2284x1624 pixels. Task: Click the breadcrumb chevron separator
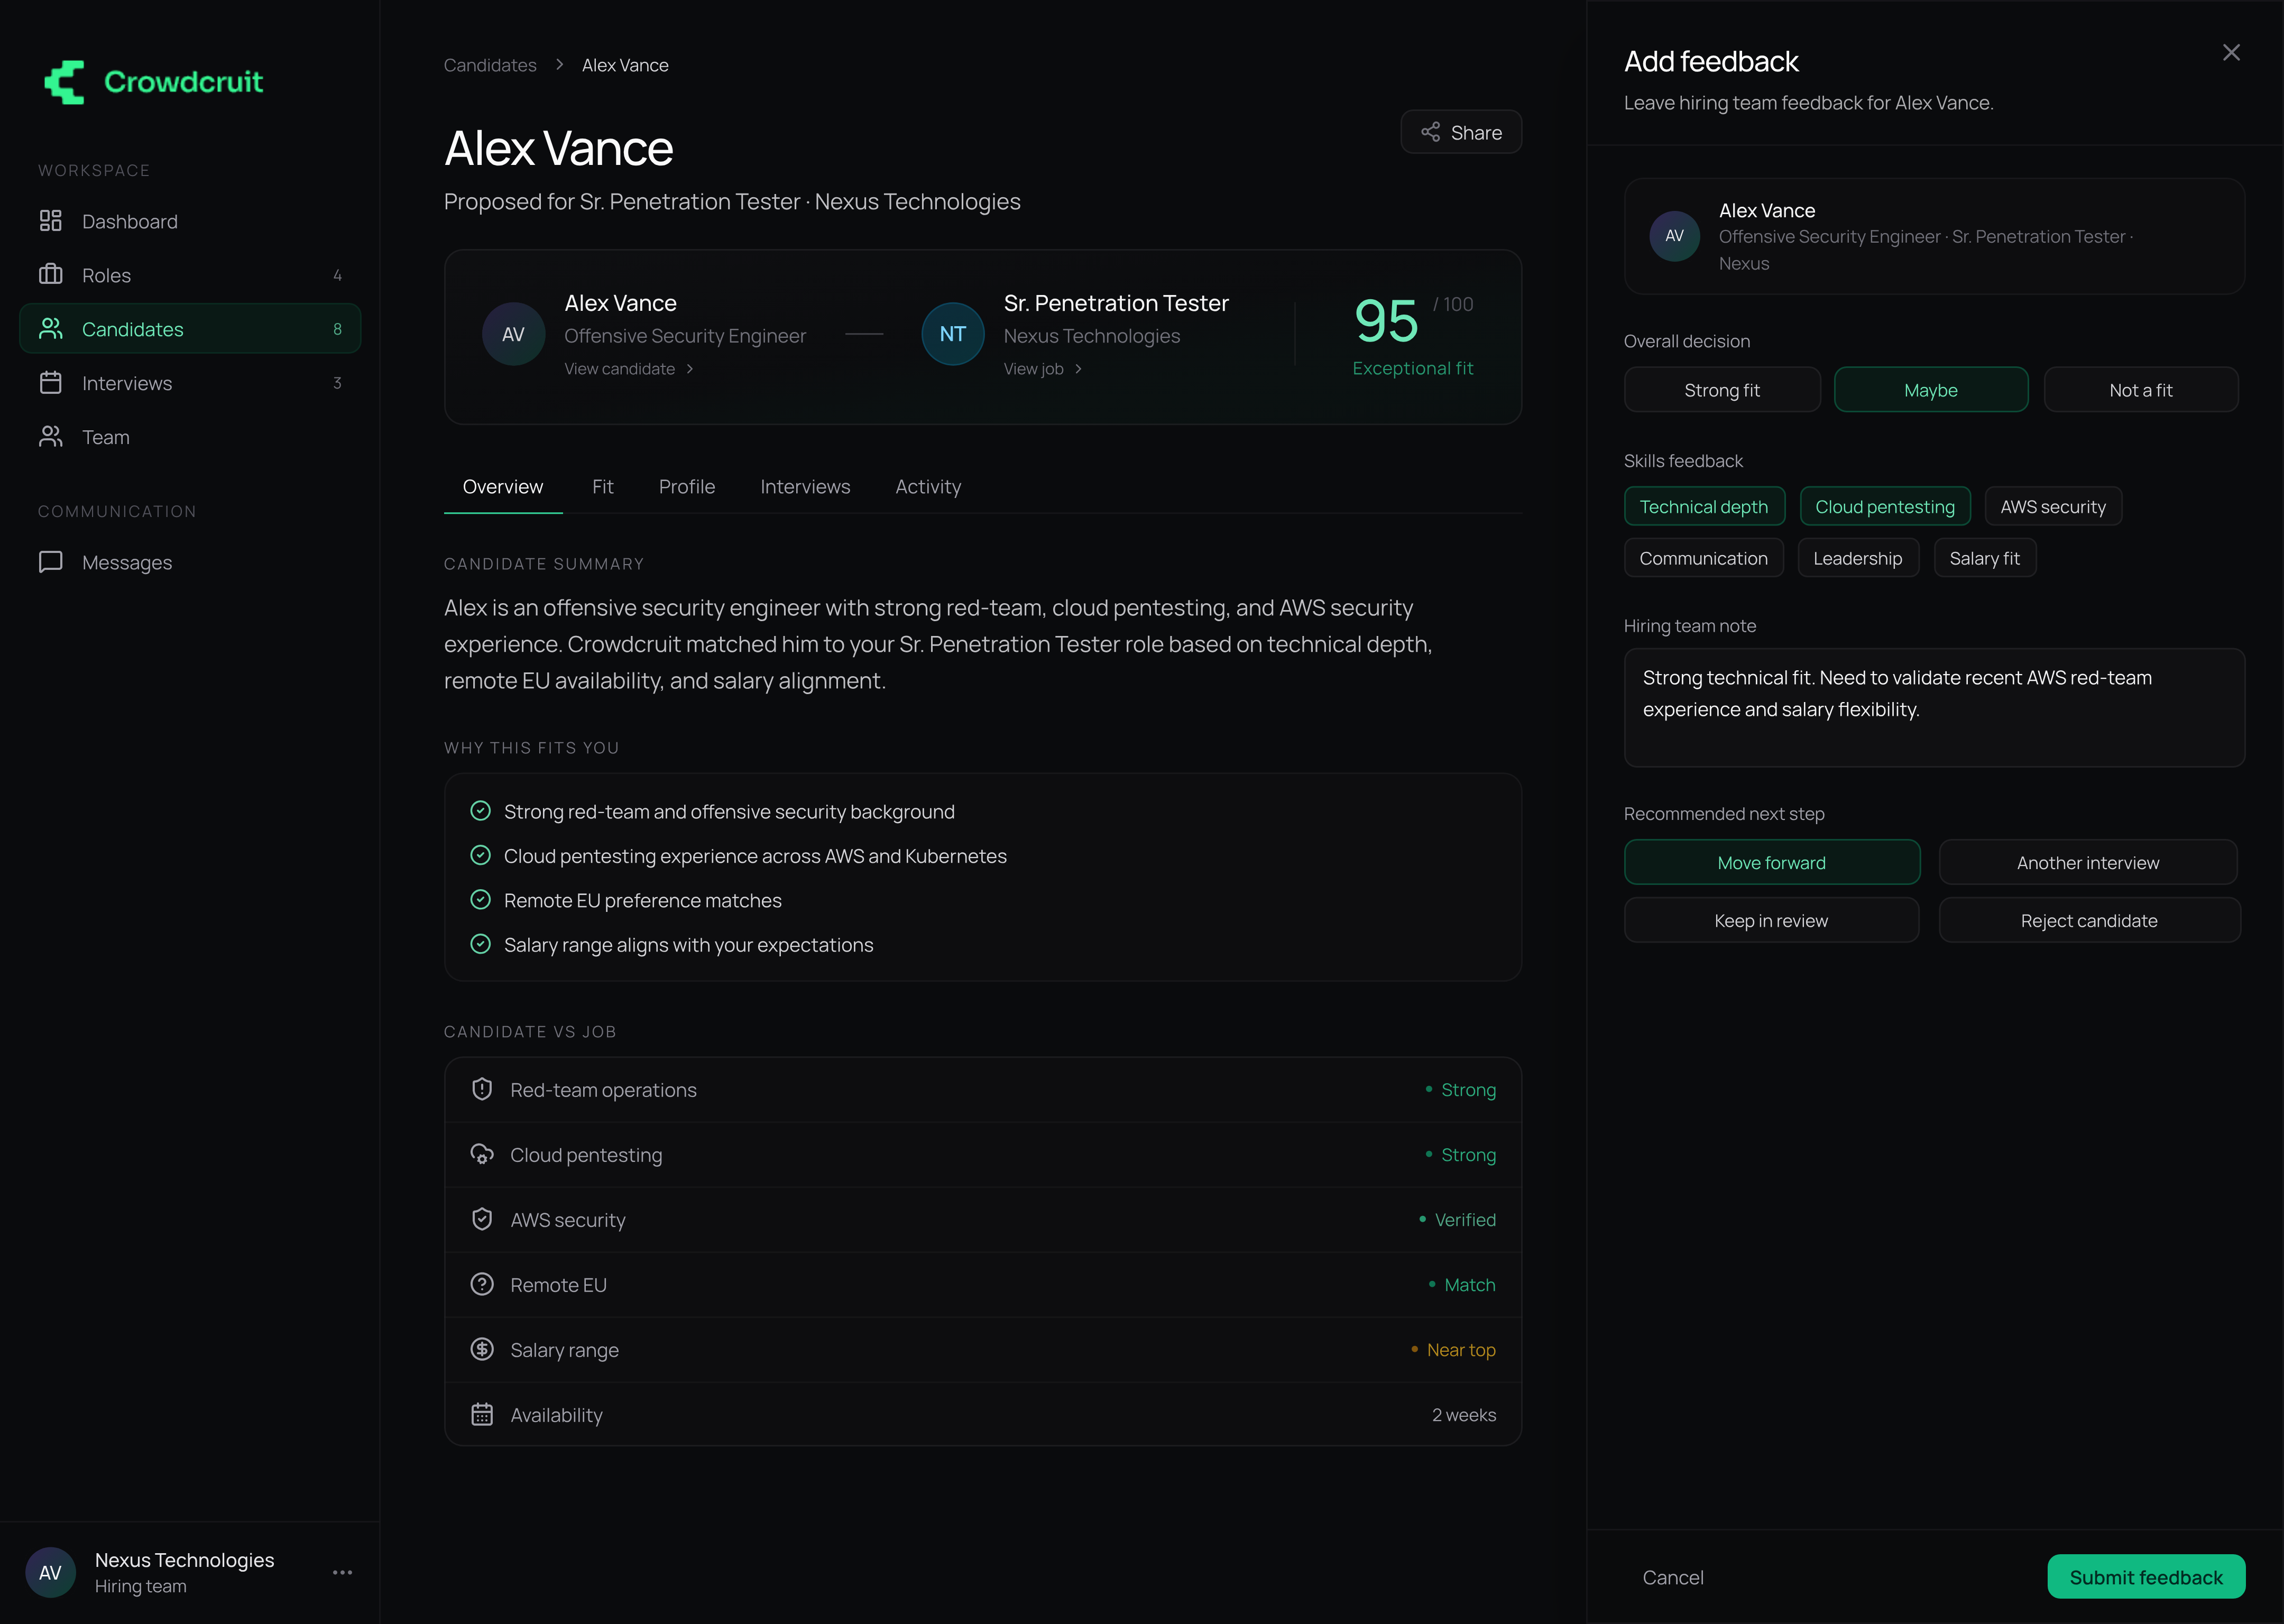pos(560,65)
